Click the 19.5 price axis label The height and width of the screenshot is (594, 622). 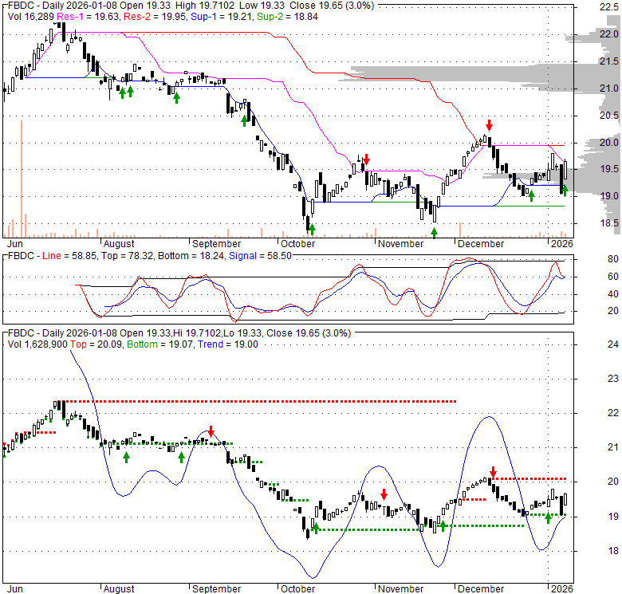(x=609, y=169)
